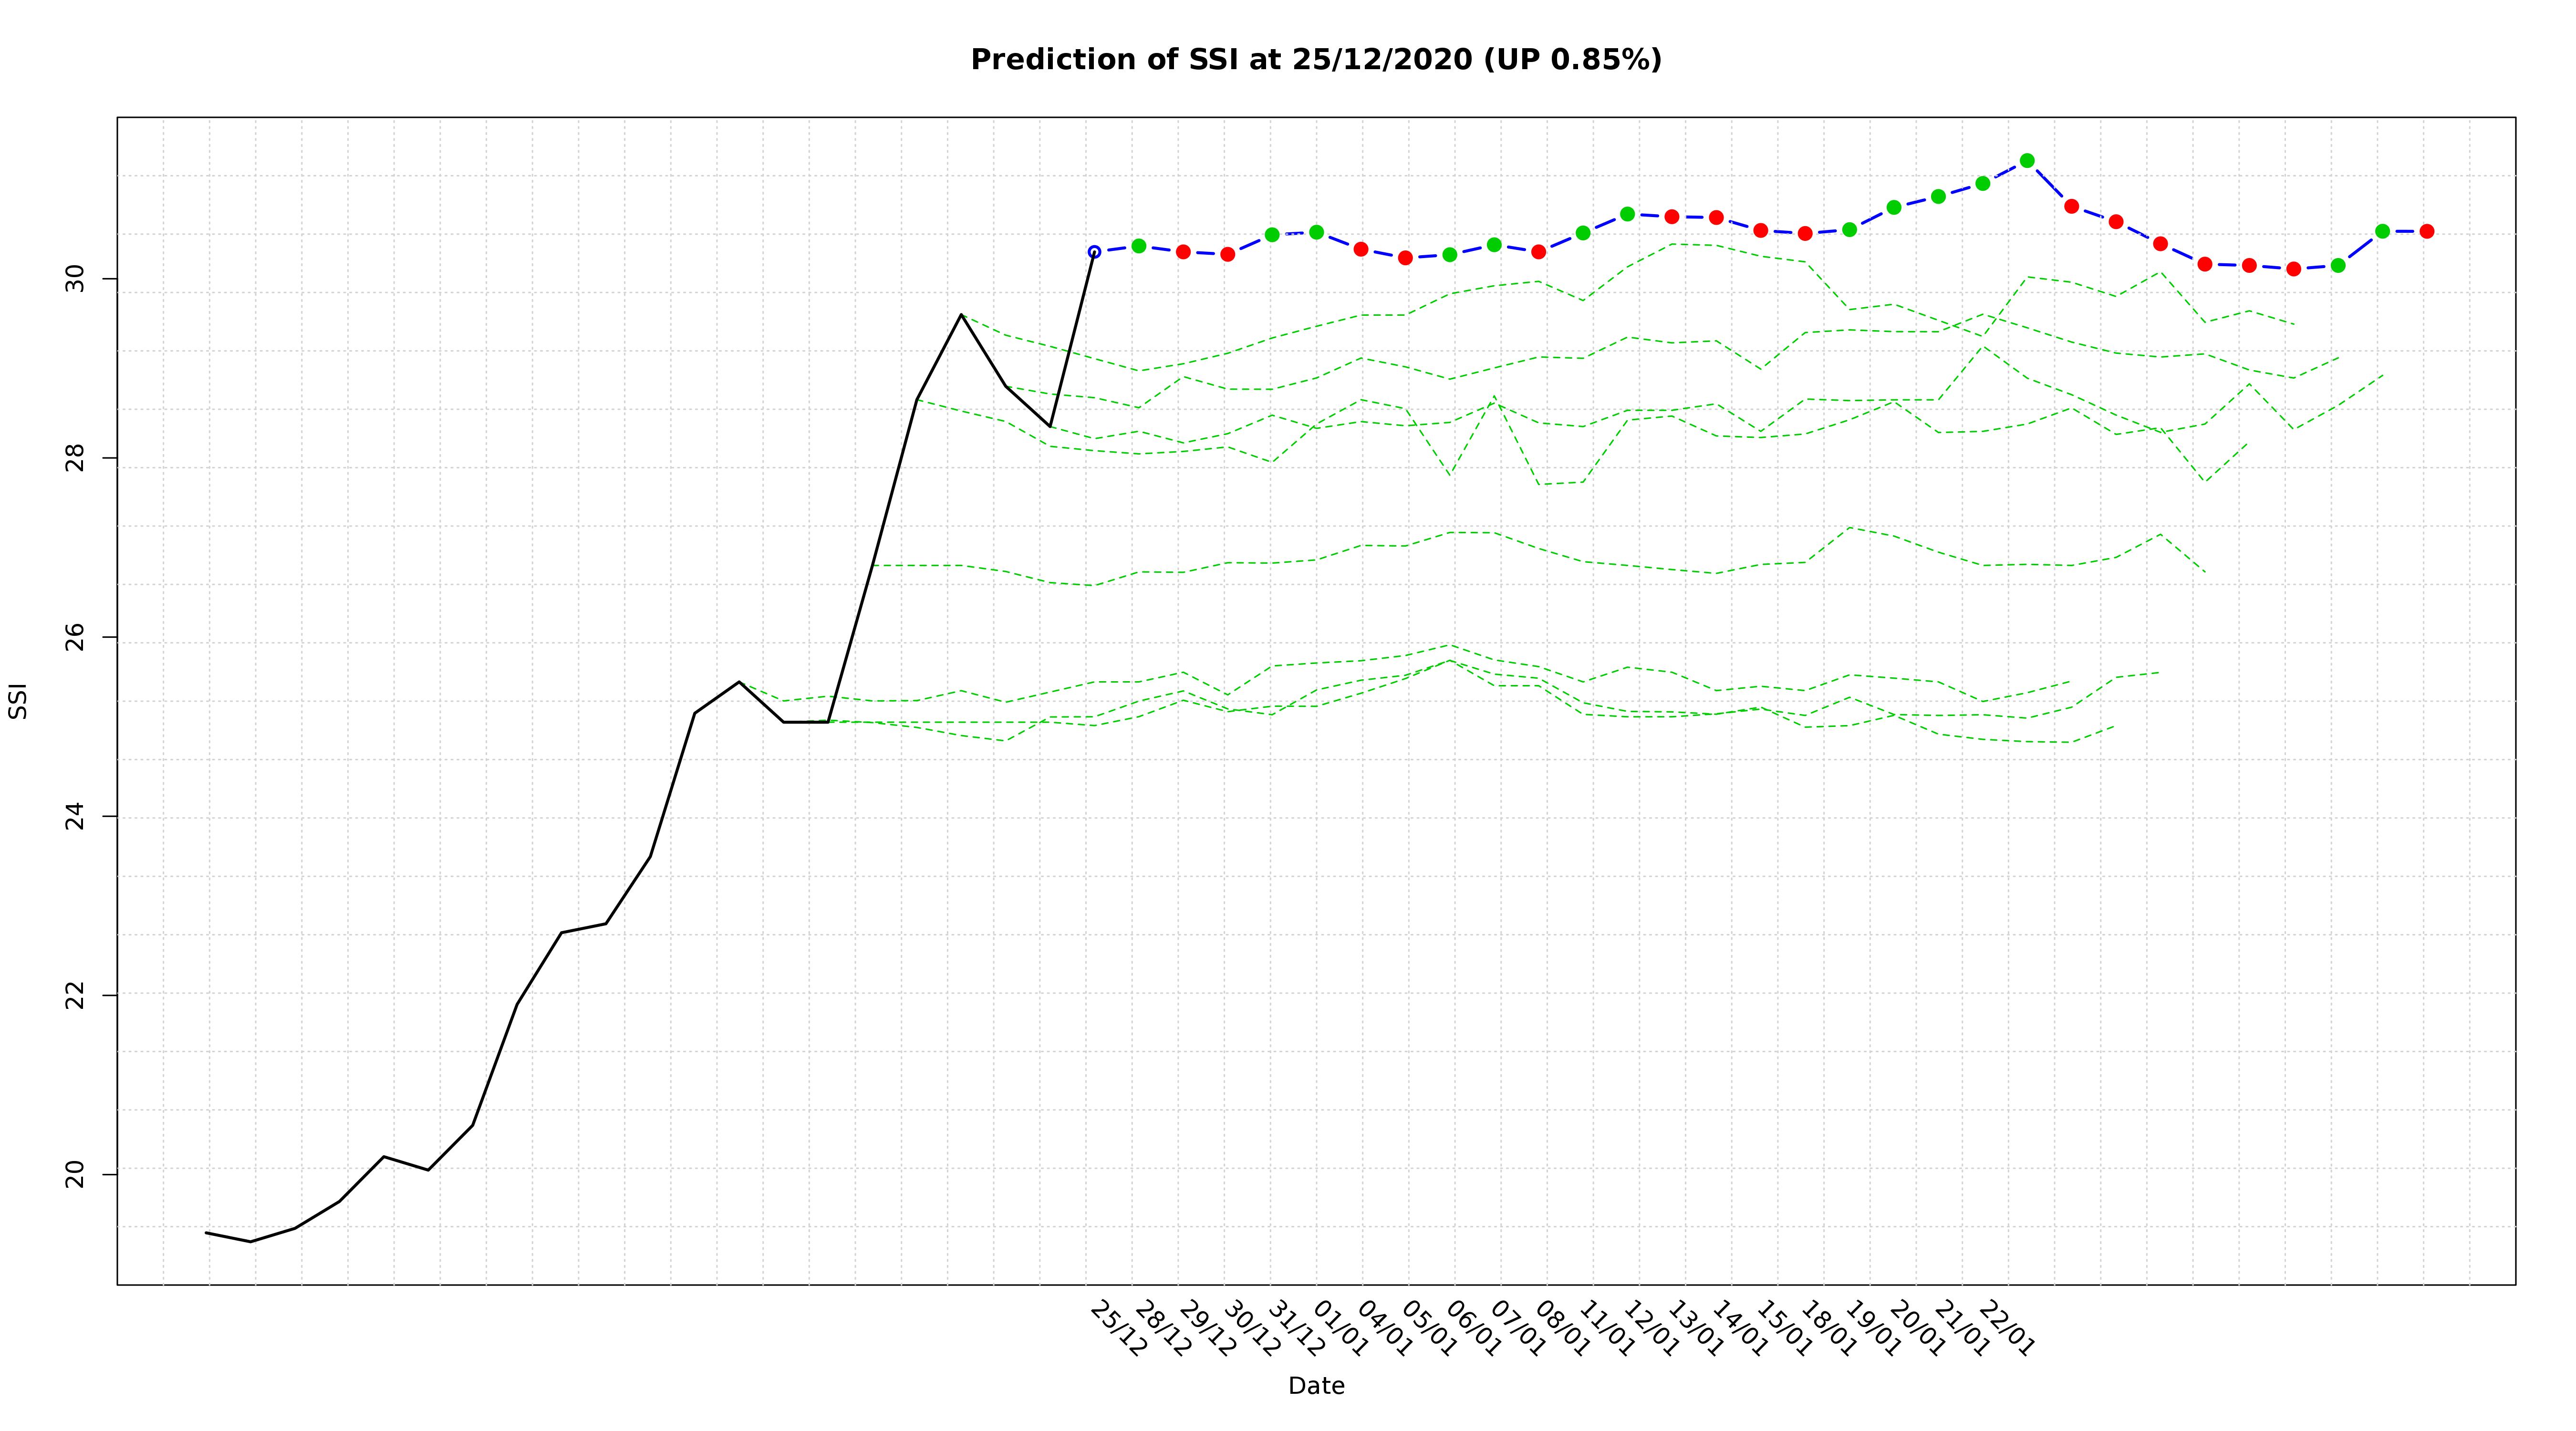2576x1431 pixels.
Task: Click the chart title about SSI prediction
Action: point(1316,60)
